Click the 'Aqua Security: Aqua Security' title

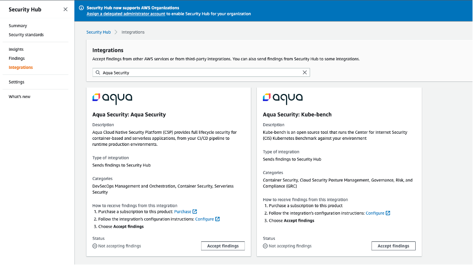click(129, 114)
